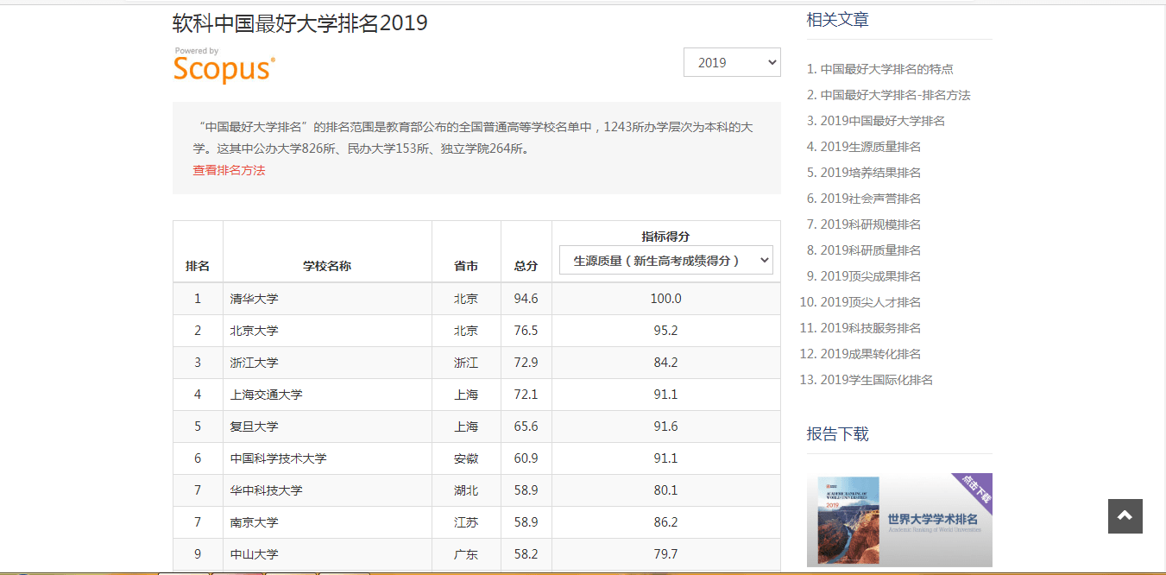
Task: Click the 学校名称 column header
Action: 327,266
